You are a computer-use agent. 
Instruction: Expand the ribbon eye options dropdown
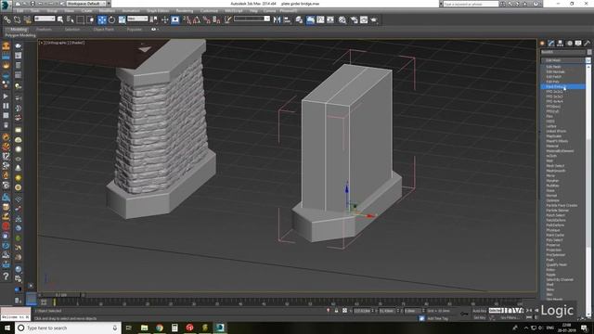pyautogui.click(x=154, y=29)
